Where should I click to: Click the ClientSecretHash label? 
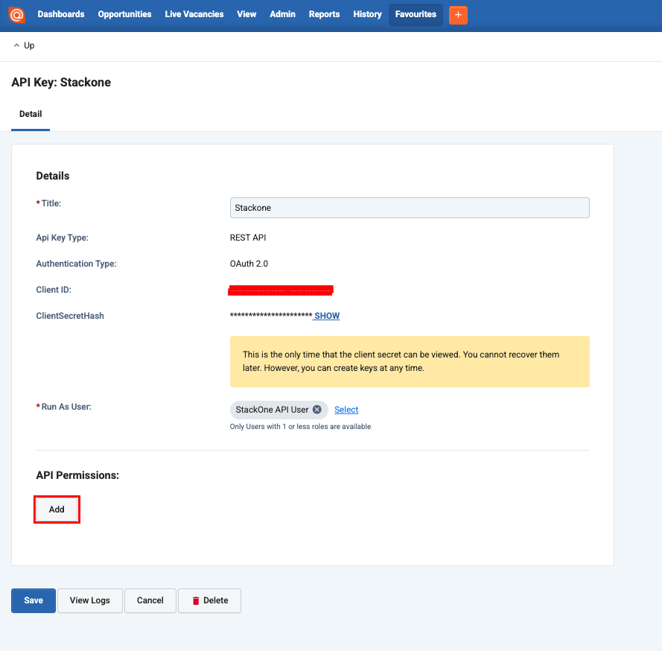(70, 316)
